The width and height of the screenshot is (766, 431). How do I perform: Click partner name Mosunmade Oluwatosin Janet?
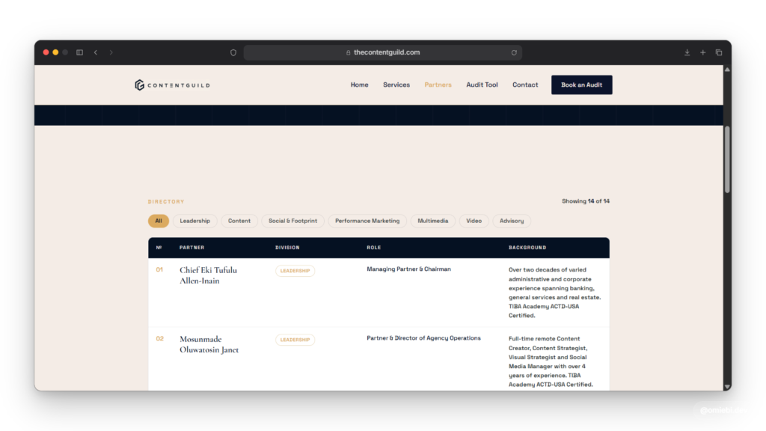(209, 344)
